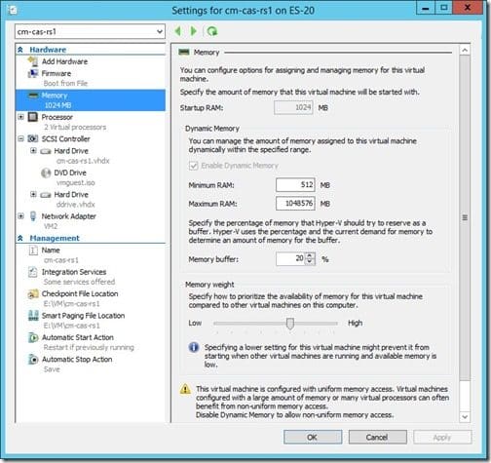This screenshot has height=463, width=491.
Task: Collapse the Hardware section header
Action: coord(20,50)
